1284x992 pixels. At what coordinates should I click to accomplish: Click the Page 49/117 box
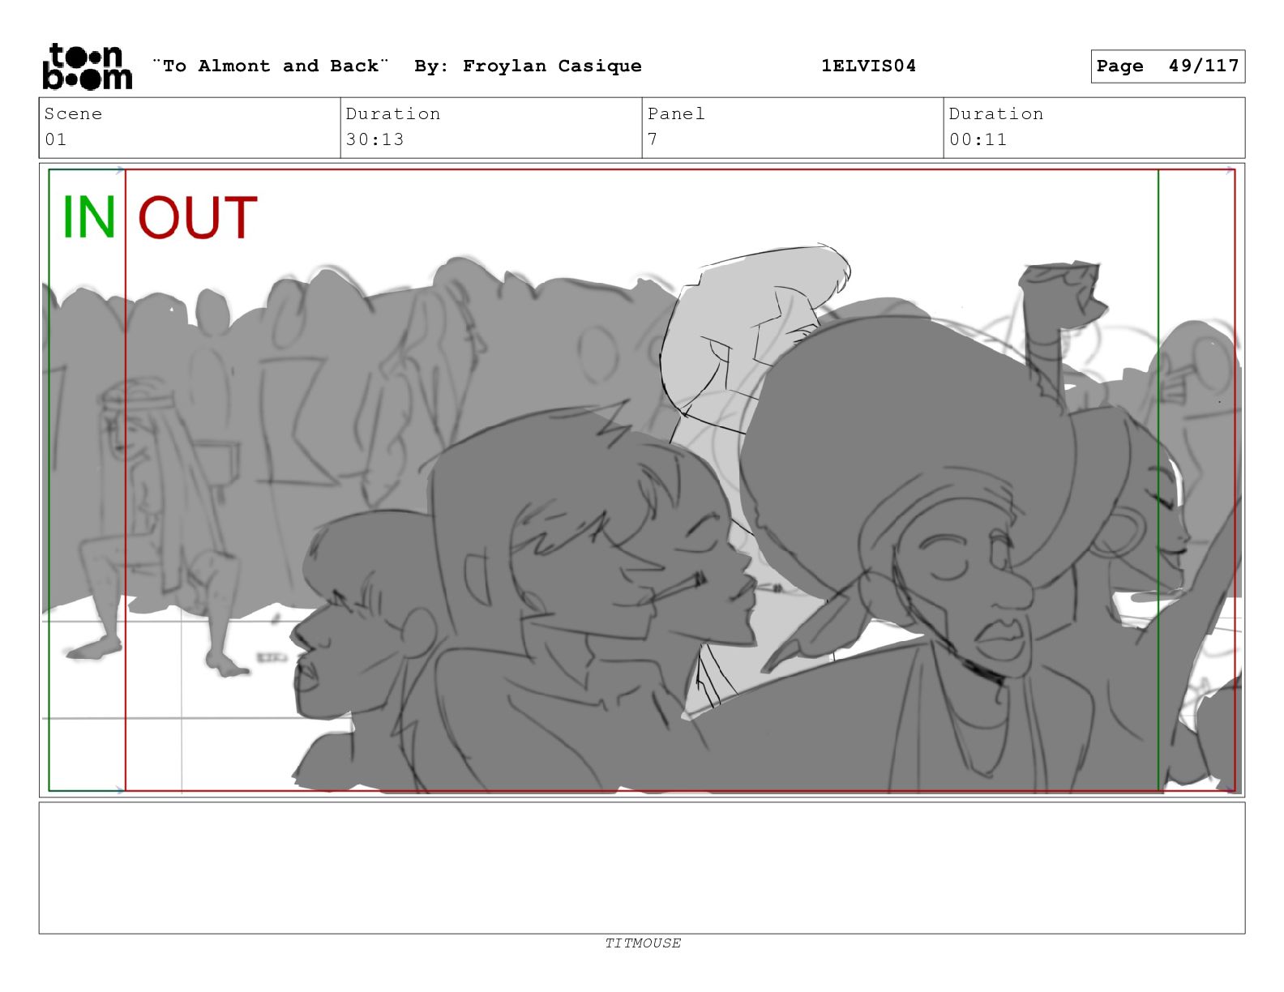[1167, 66]
